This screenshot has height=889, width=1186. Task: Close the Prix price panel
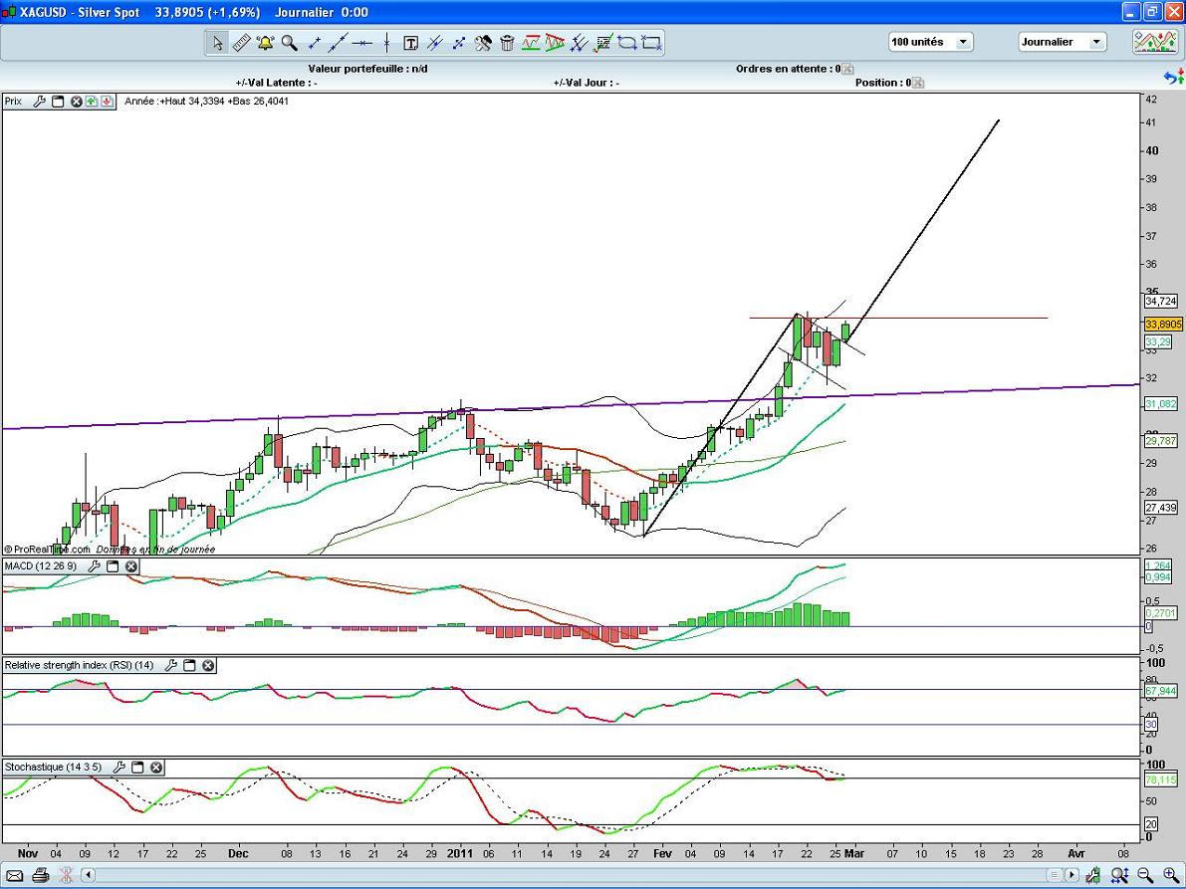coord(77,102)
